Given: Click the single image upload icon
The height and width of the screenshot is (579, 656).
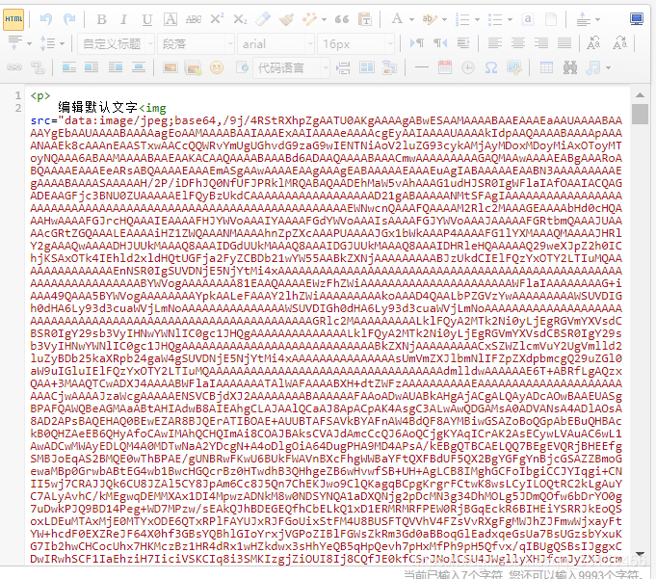Looking at the screenshot, I should 171,67.
